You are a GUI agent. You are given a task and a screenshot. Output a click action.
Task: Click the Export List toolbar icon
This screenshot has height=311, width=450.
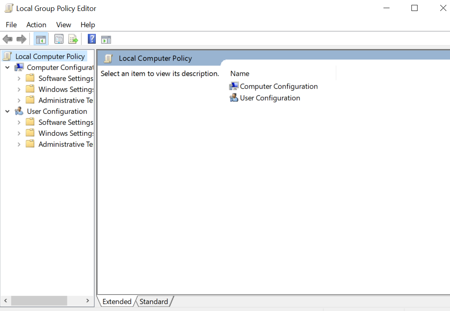point(73,39)
